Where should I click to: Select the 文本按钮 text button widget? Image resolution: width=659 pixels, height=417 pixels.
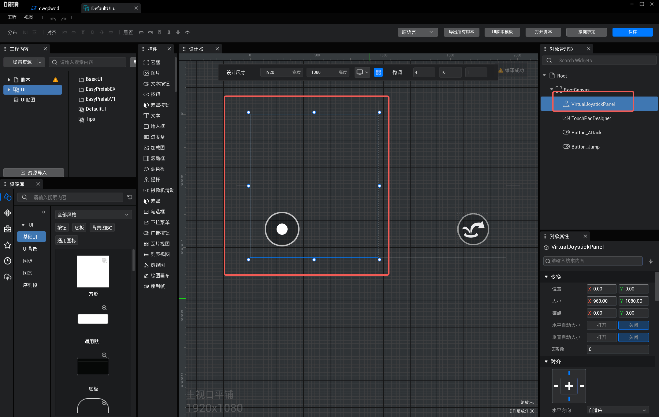tap(157, 84)
